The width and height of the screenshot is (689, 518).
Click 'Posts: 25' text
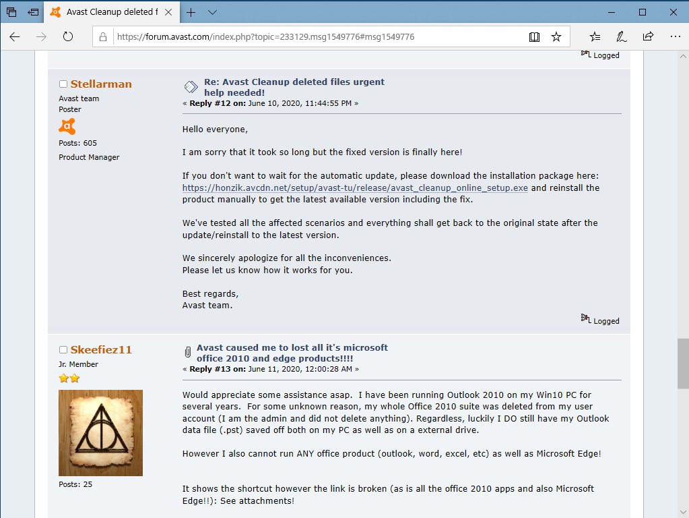click(75, 484)
